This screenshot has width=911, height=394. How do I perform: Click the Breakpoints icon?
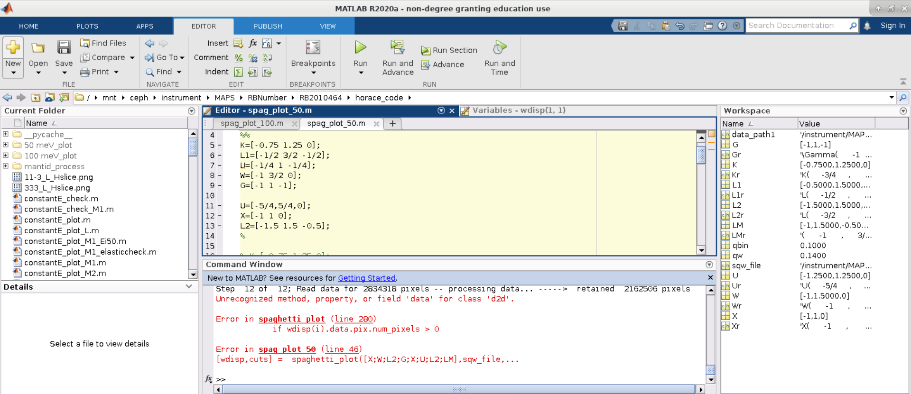point(313,47)
